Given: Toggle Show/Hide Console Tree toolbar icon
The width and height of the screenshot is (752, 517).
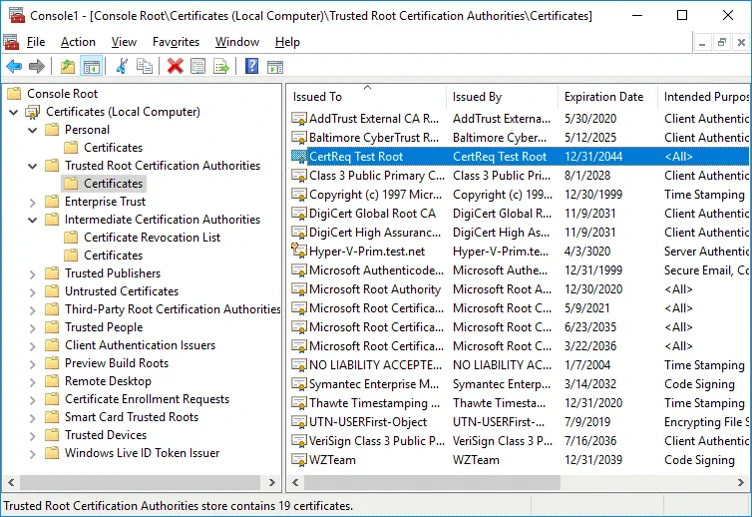Looking at the screenshot, I should coord(91,67).
